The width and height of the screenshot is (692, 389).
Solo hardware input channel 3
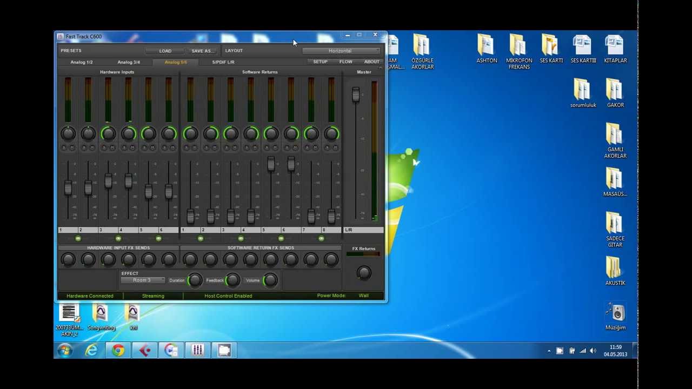pos(104,147)
